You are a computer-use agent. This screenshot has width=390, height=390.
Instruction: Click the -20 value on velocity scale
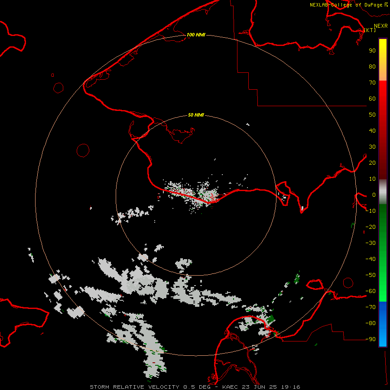(370, 227)
